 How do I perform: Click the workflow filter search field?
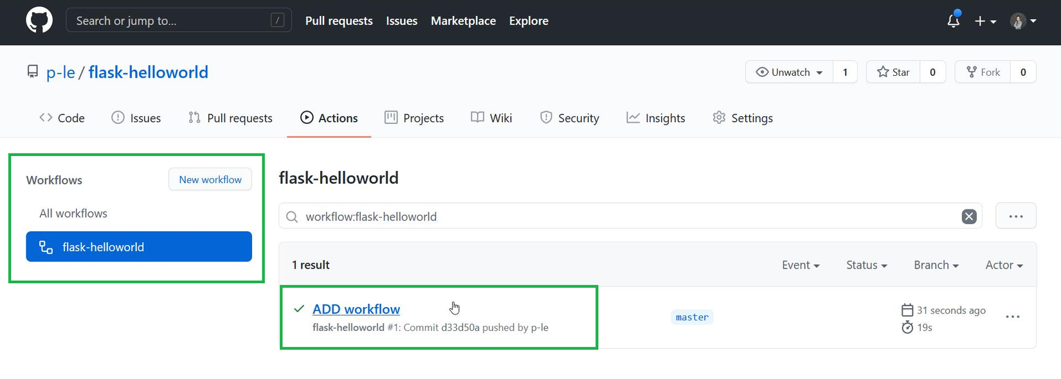click(624, 216)
